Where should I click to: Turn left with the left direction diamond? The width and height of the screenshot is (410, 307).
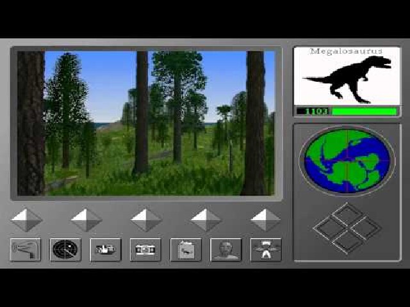329,228
